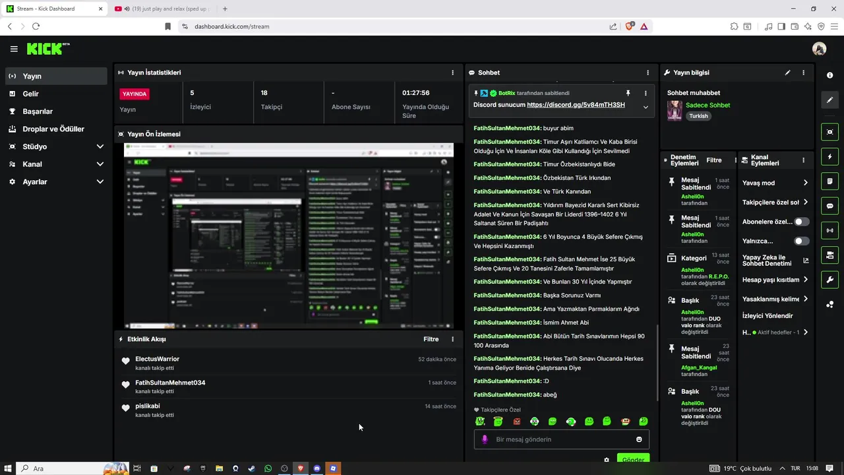
Task: Reload the browser page
Action: click(x=36, y=26)
